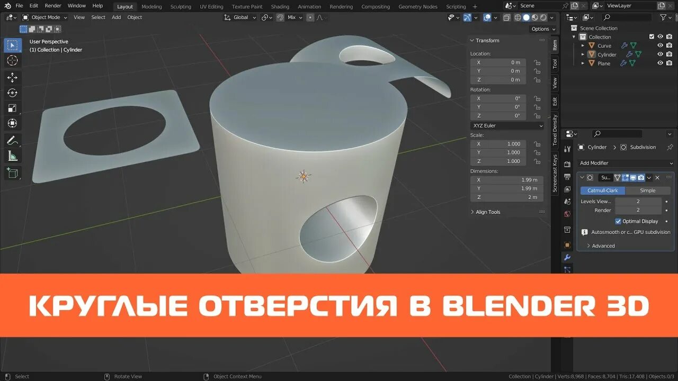Open the Tool sidebar tab
Viewport: 678px width, 381px height.
[x=555, y=63]
